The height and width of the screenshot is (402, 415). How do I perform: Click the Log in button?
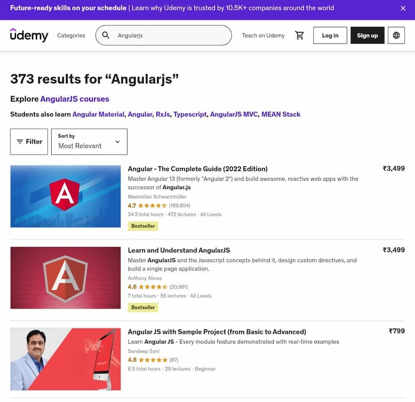[x=330, y=35]
